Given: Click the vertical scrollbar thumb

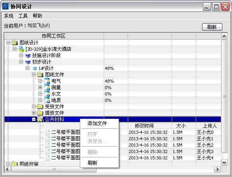Looking at the screenshot, I should (224, 96).
